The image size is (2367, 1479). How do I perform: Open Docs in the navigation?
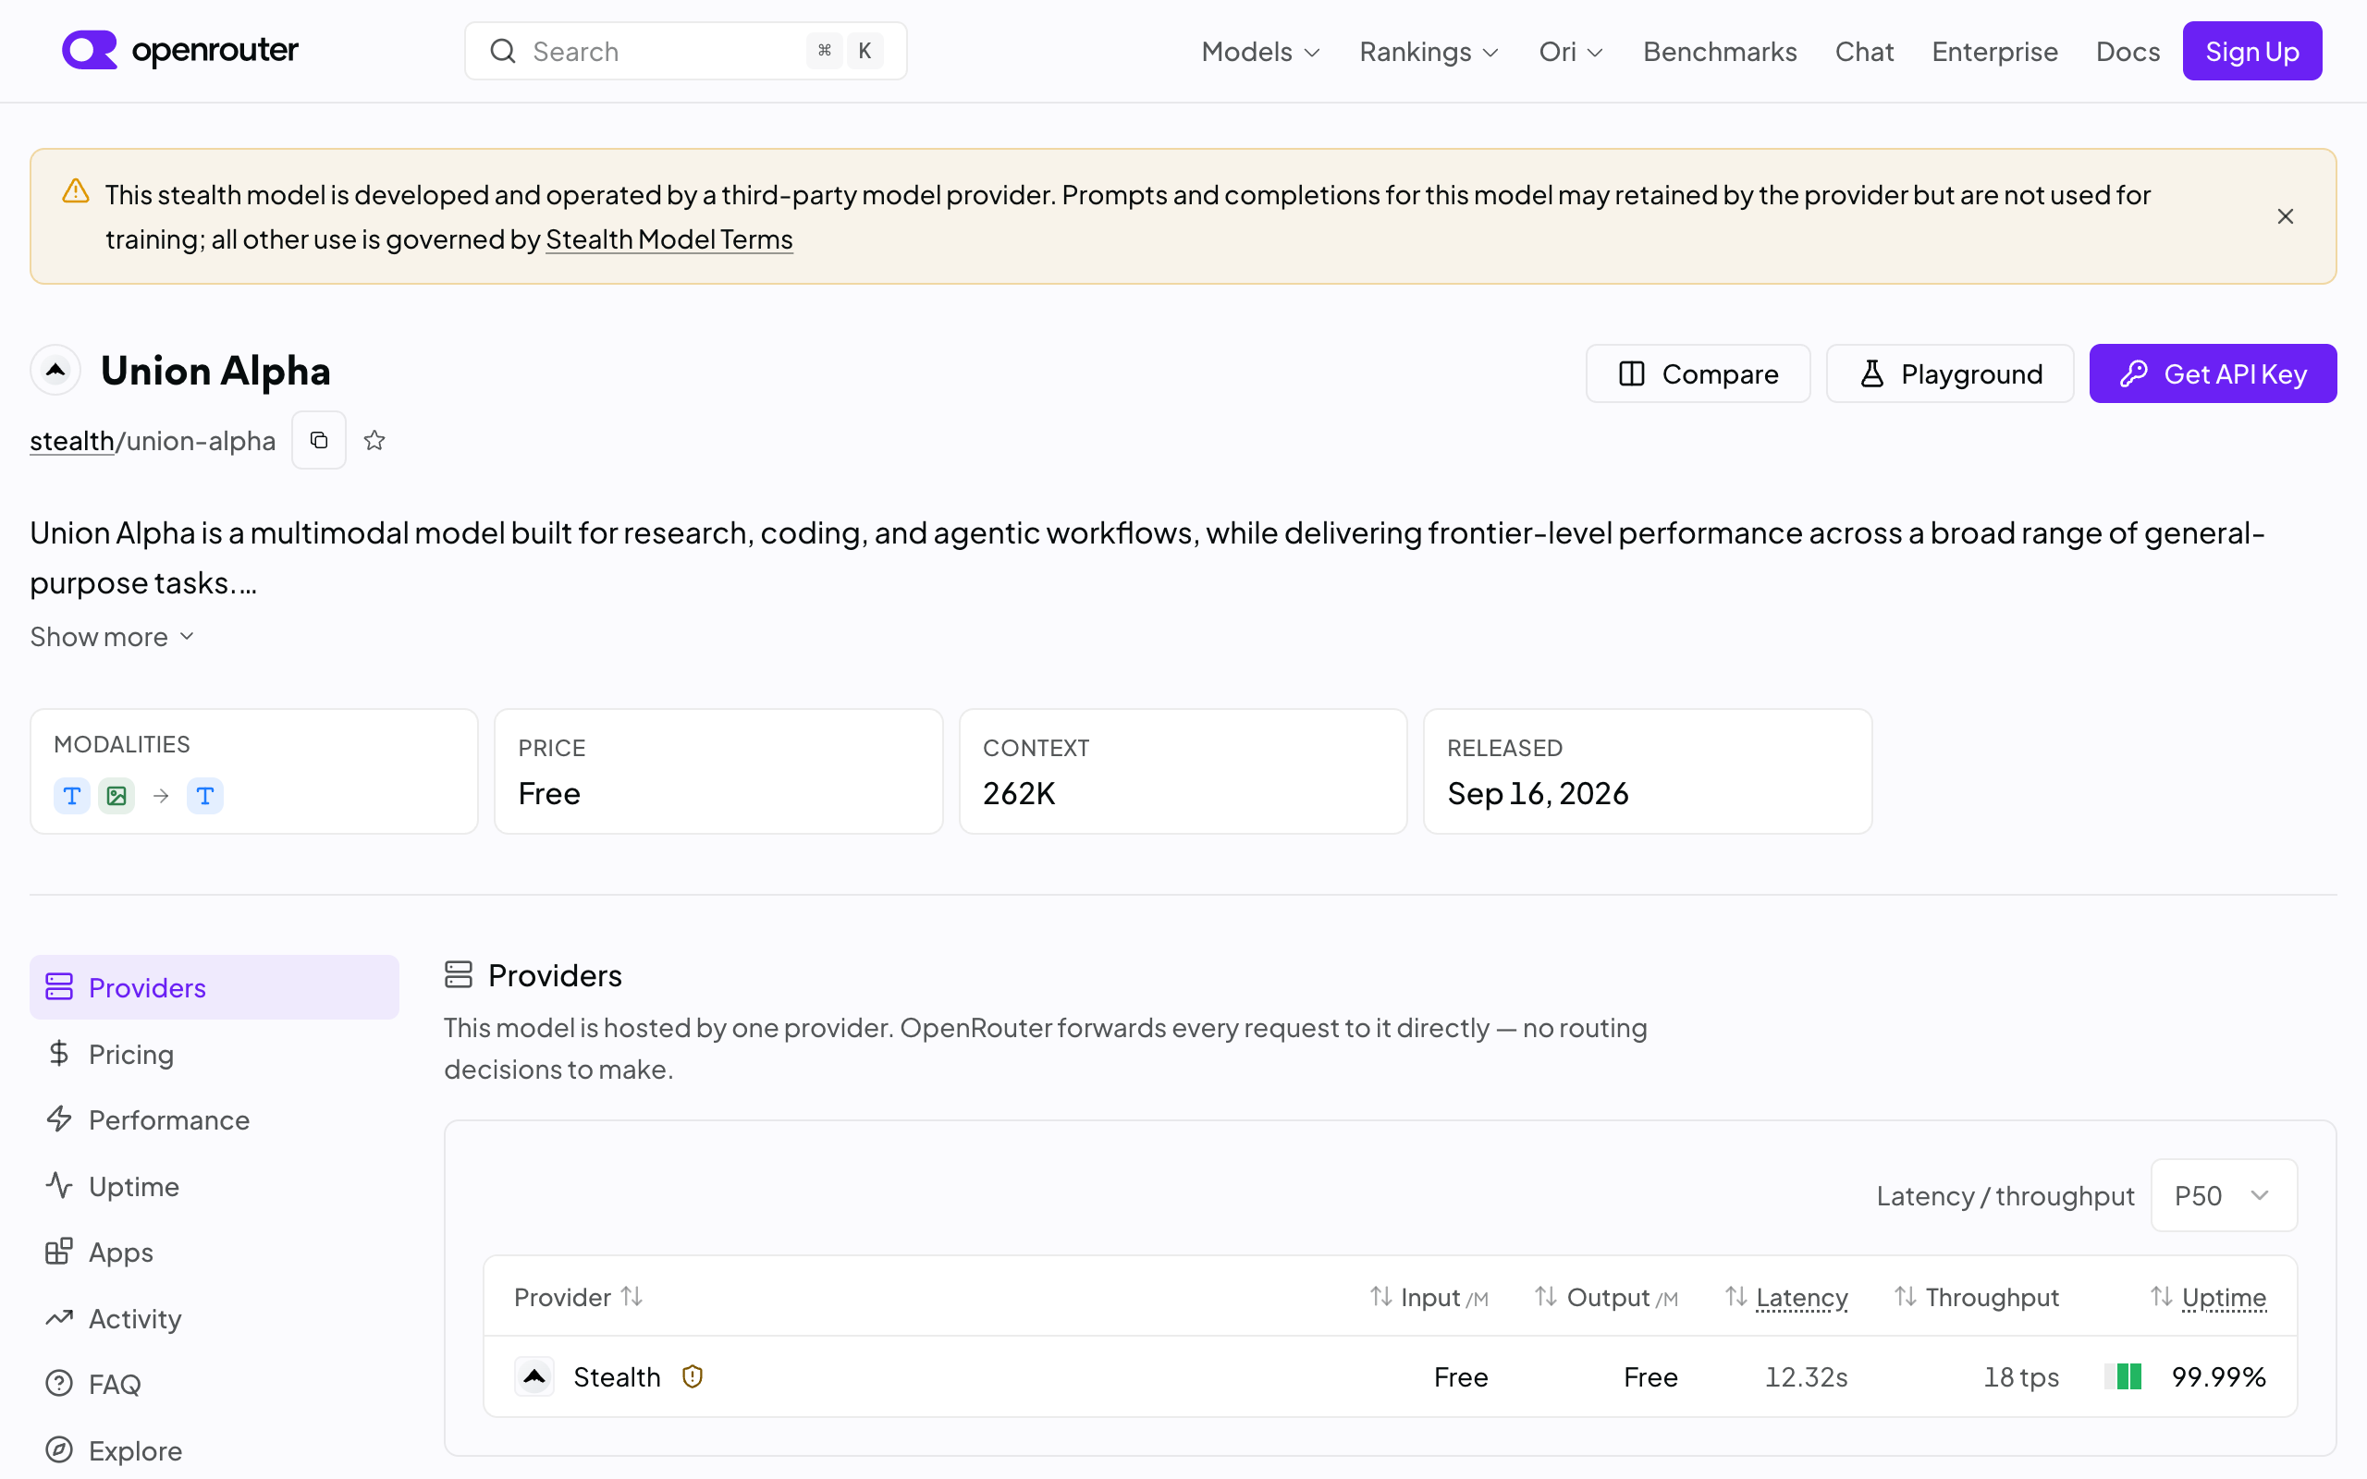tap(2128, 51)
